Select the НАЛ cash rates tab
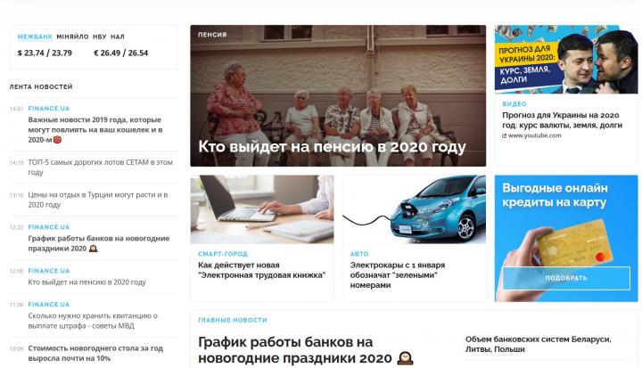The width and height of the screenshot is (642, 368). [x=118, y=37]
